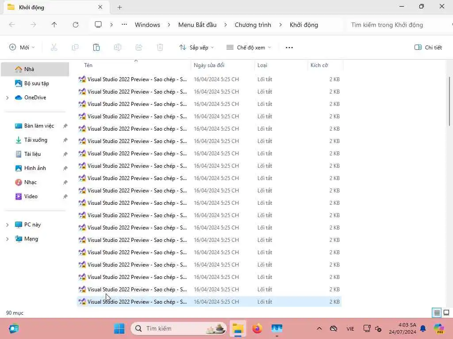Open notification bell in system tray

(423, 328)
